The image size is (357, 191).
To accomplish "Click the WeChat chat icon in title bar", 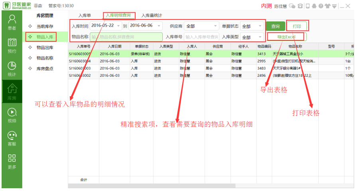I will 292,6.
